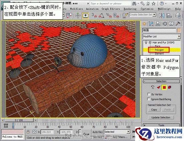The image size is (184, 141).
Task: Open the Rendering menu
Action: [130, 9]
